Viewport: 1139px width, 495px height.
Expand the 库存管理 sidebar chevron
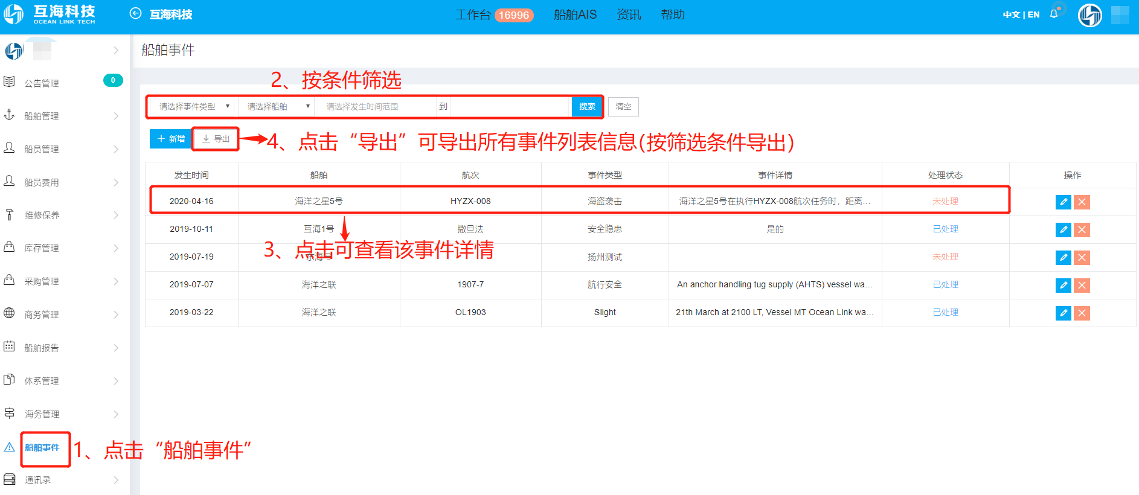tap(116, 248)
